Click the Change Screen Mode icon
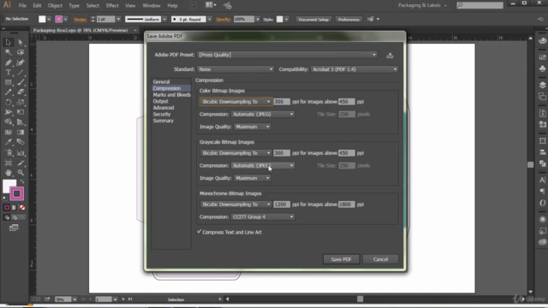The image size is (548, 308). 14,228
